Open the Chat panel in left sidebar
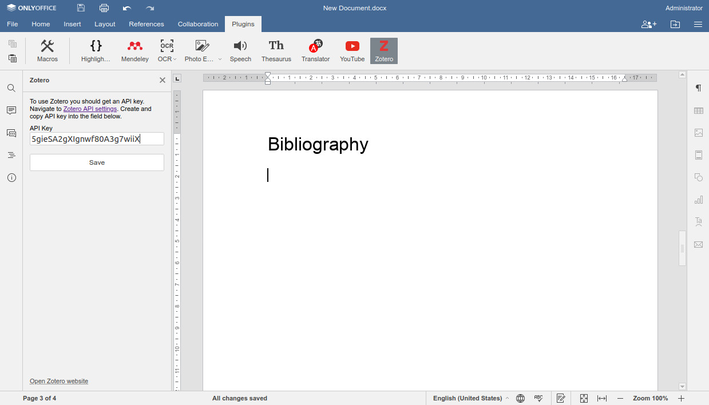709x405 pixels. click(11, 133)
